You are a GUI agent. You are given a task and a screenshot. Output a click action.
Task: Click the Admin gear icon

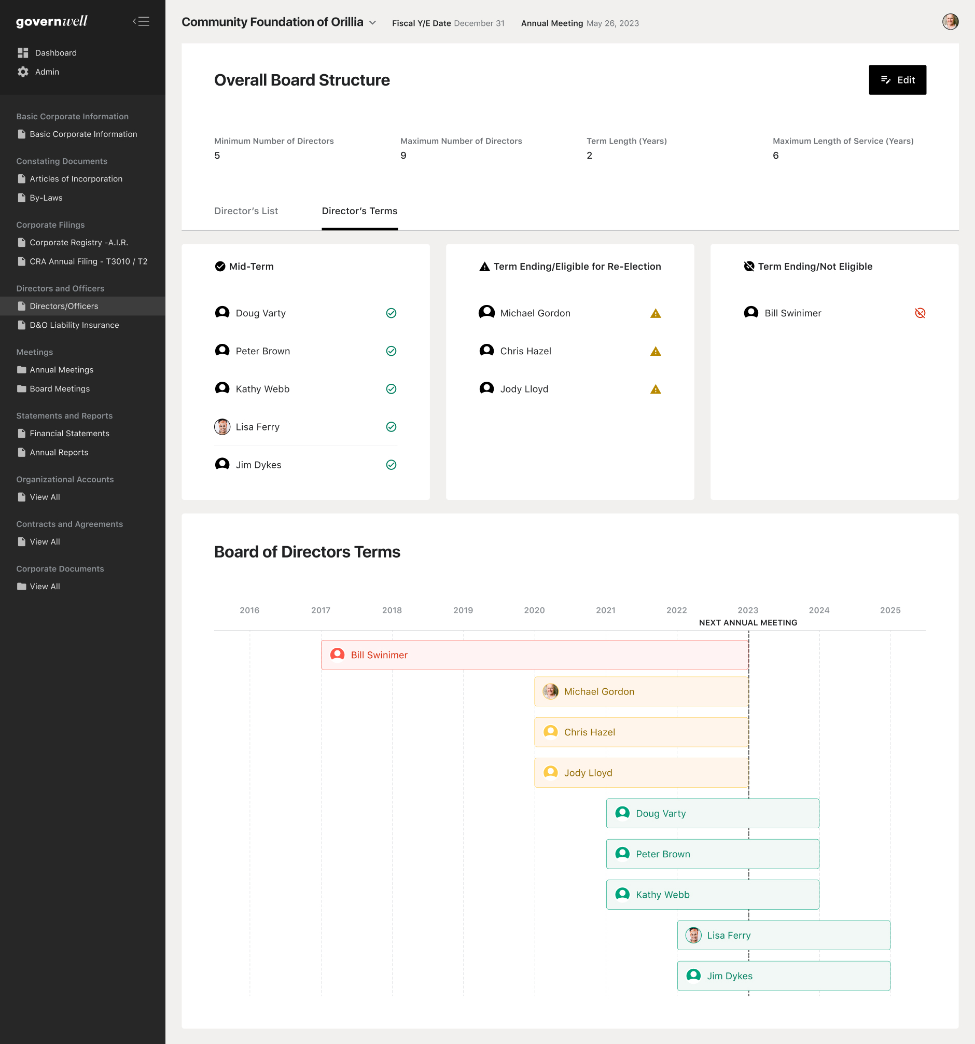pos(23,72)
